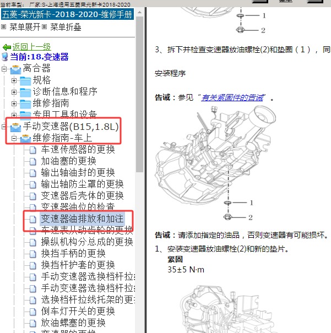331x333 pixels.
Task: Click document icon for 换挡杆护套的更换
Action: point(32,265)
